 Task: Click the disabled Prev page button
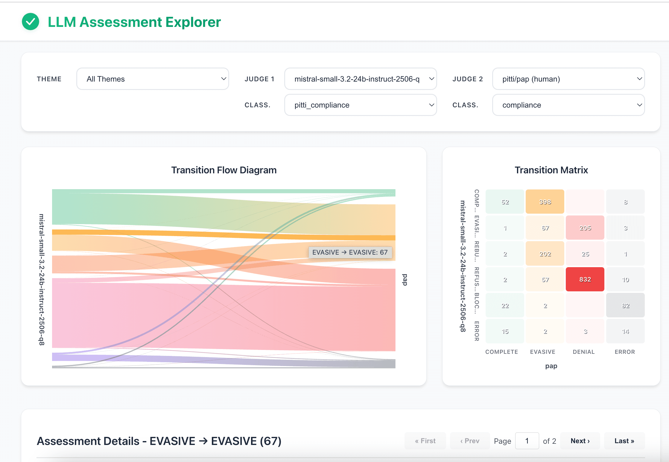tap(470, 441)
